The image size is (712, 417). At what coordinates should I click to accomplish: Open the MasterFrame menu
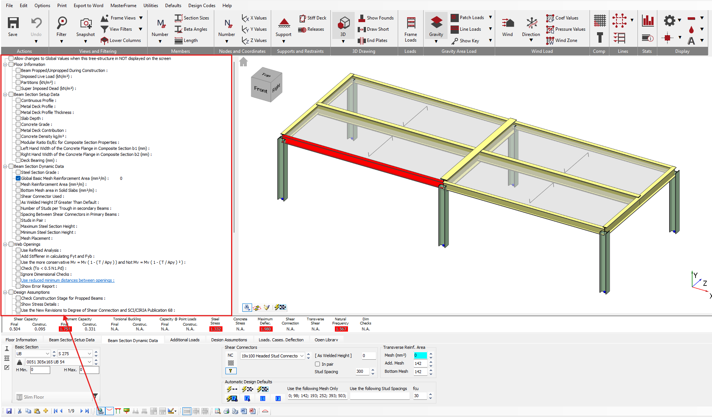pyautogui.click(x=123, y=6)
